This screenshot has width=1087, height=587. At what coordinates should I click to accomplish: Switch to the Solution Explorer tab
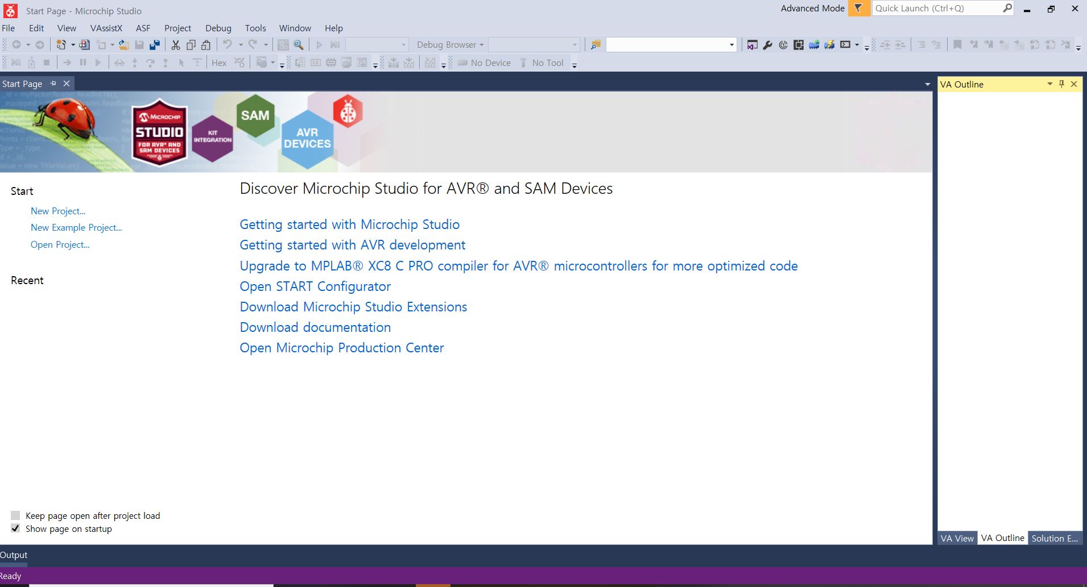tap(1055, 538)
